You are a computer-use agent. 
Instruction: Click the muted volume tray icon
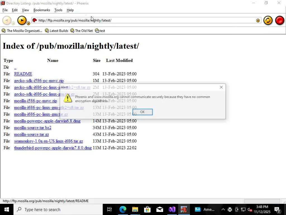(250, 210)
